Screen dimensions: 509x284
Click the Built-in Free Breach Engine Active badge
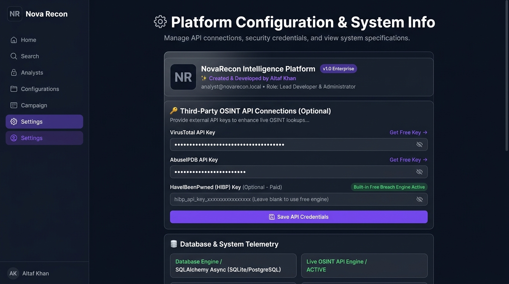389,187
